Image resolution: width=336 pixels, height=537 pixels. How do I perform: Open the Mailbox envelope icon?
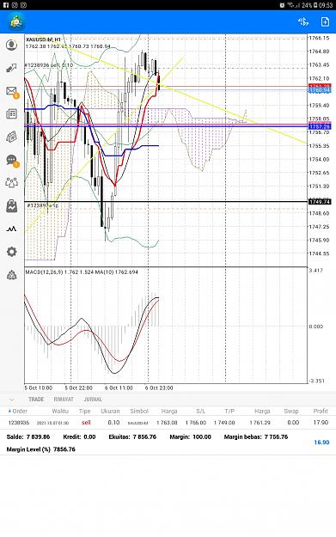tap(12, 91)
